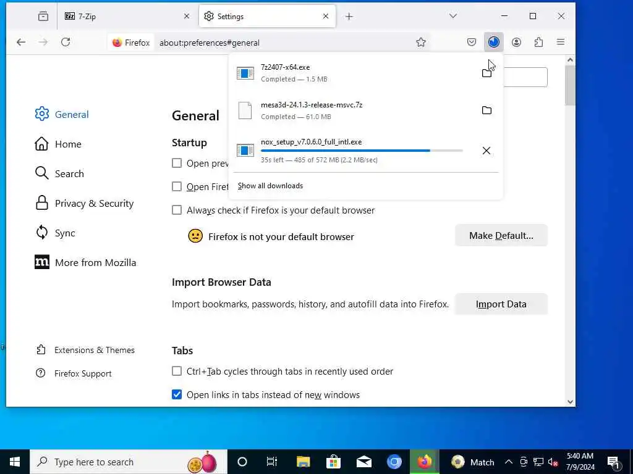Open the blue ring browser icon on the taskbar
Screen dimensions: 633x474
pyautogui.click(x=394, y=462)
